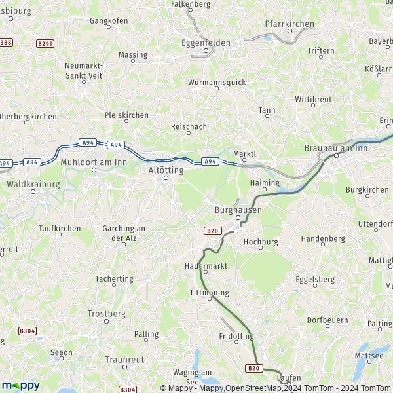393x393 pixels.
Task: Select the Mühldorf am Inn label
Action: [x=94, y=162]
